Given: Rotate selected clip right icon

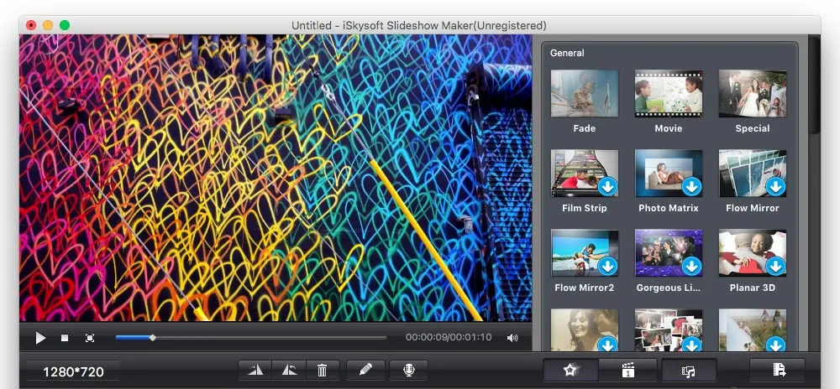Looking at the screenshot, I should pos(289,370).
